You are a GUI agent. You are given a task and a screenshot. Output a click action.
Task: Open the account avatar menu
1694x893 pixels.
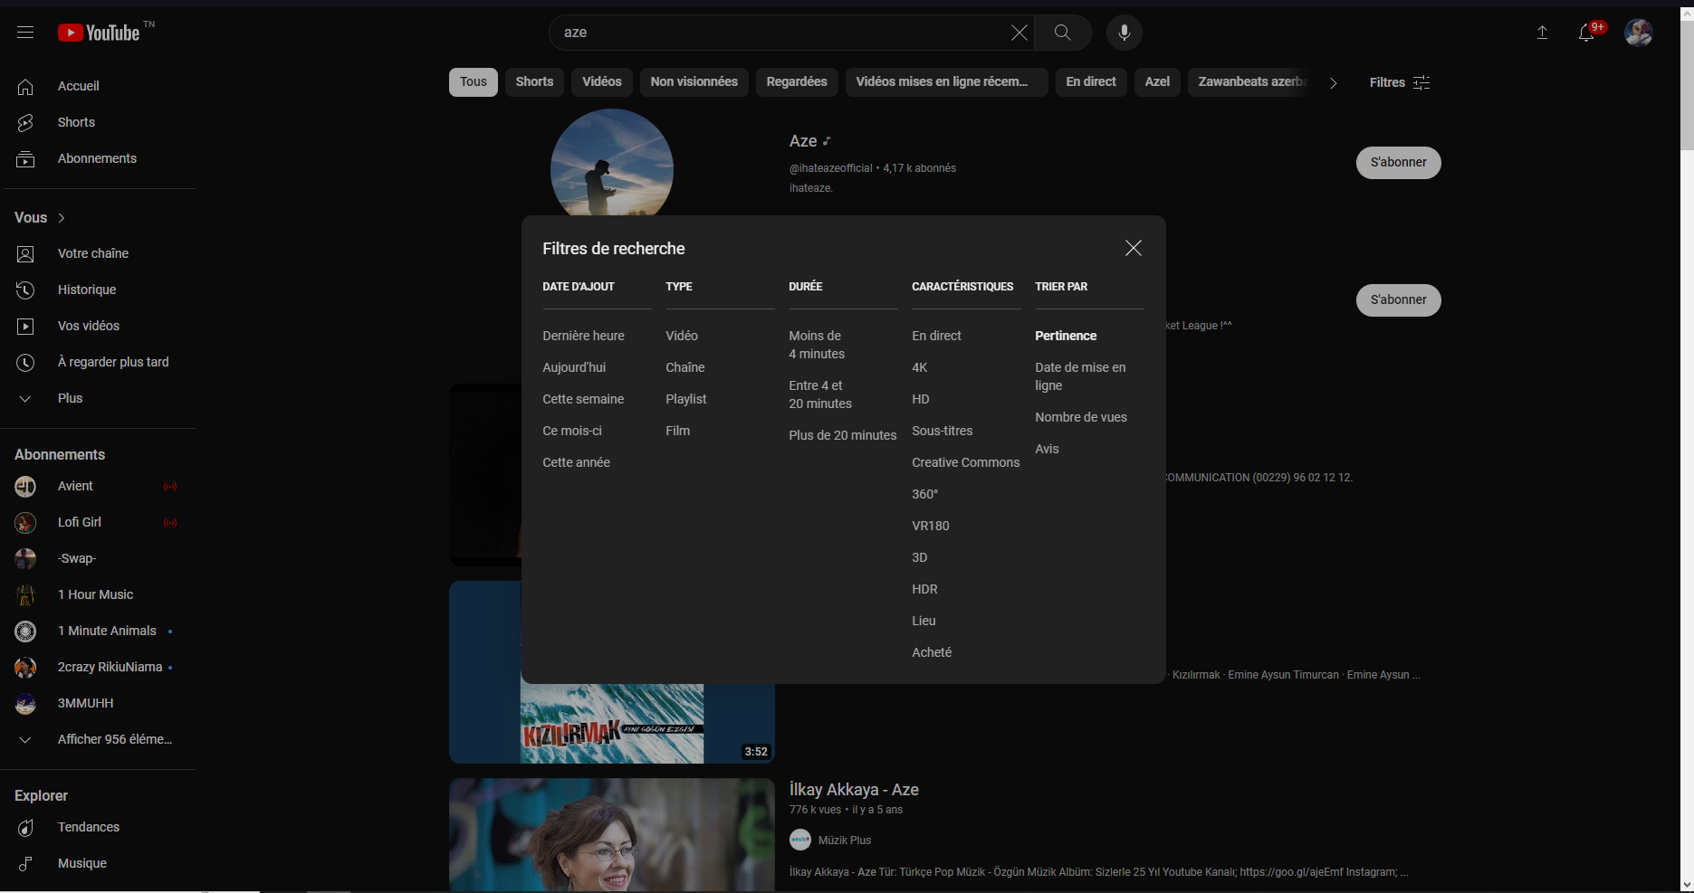pos(1638,33)
